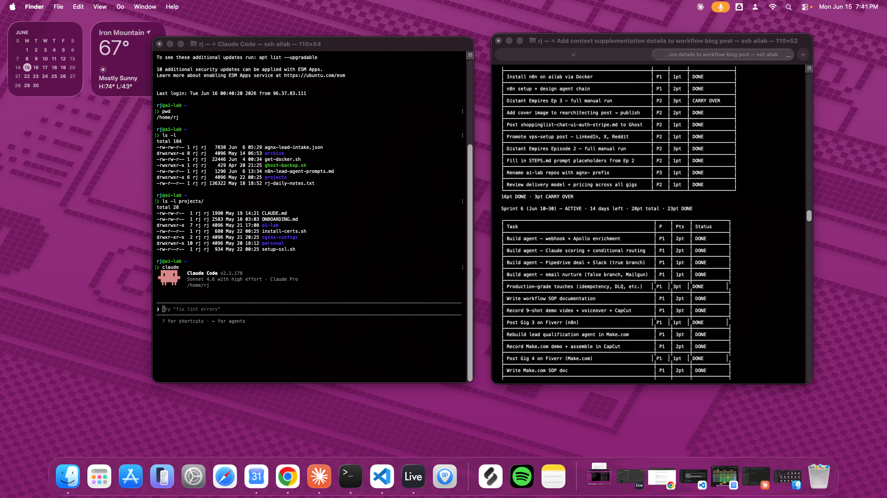Screen dimensions: 887x498
Task: Click the scroll marker at top of Claude terminal
Action: 470,55
